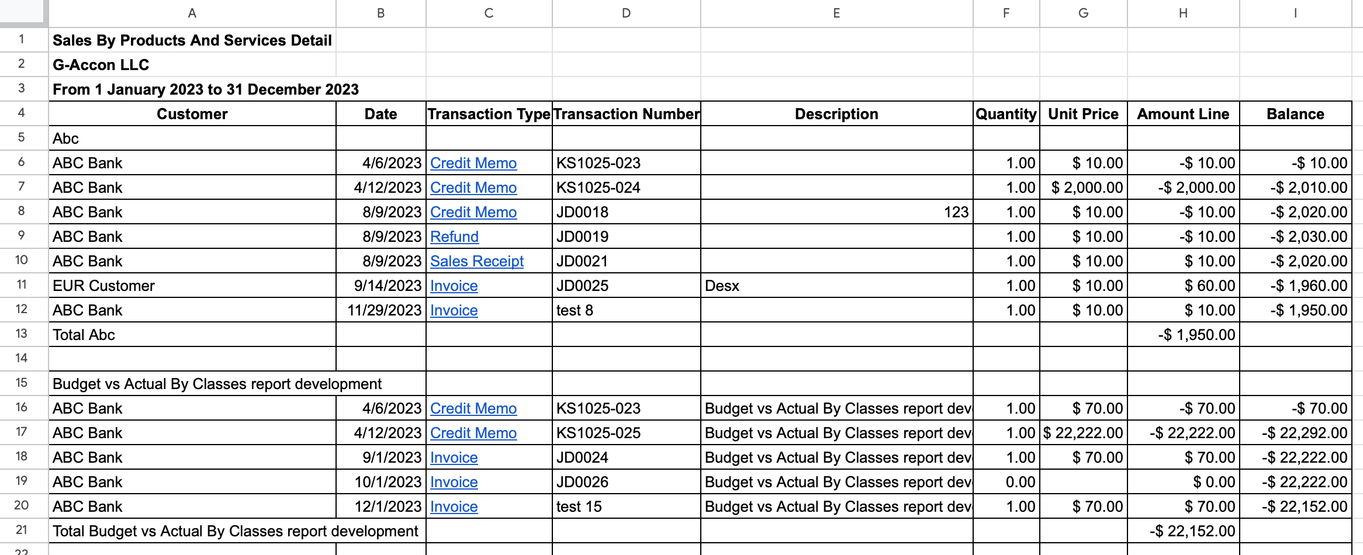Click the 'Transaction Number' header cell
This screenshot has width=1363, height=555.
coord(627,114)
